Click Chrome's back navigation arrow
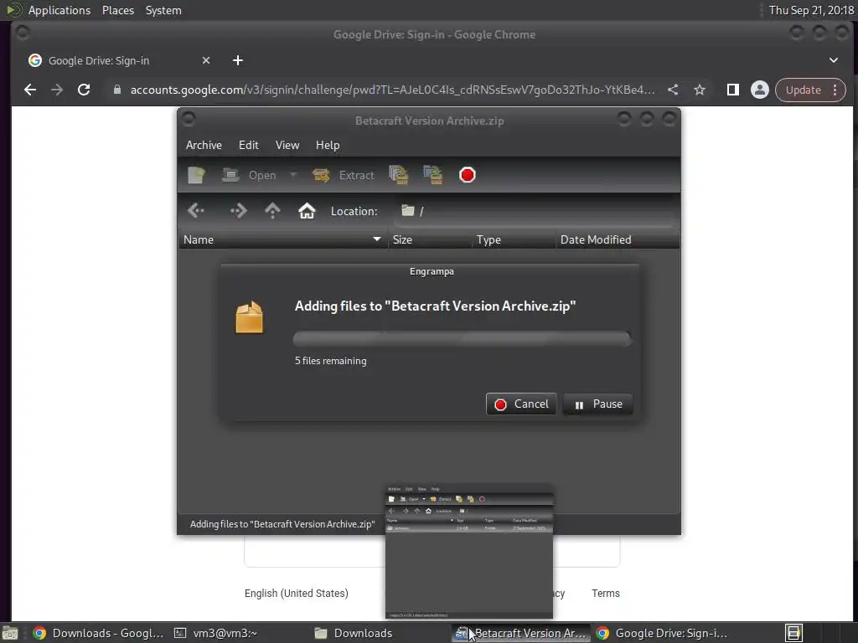Viewport: 858px width, 643px height. click(x=30, y=90)
